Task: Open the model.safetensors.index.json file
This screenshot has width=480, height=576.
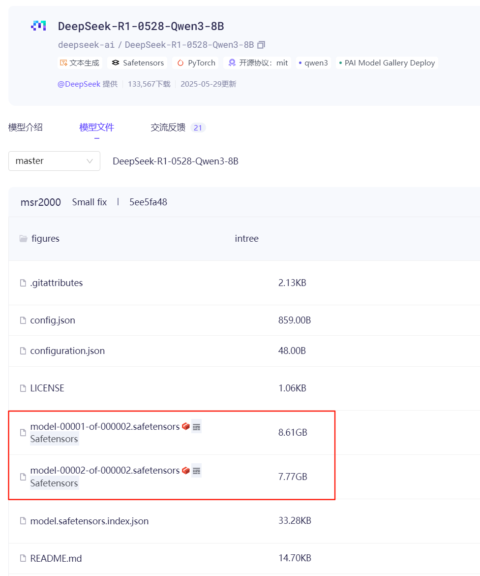Action: pos(90,521)
